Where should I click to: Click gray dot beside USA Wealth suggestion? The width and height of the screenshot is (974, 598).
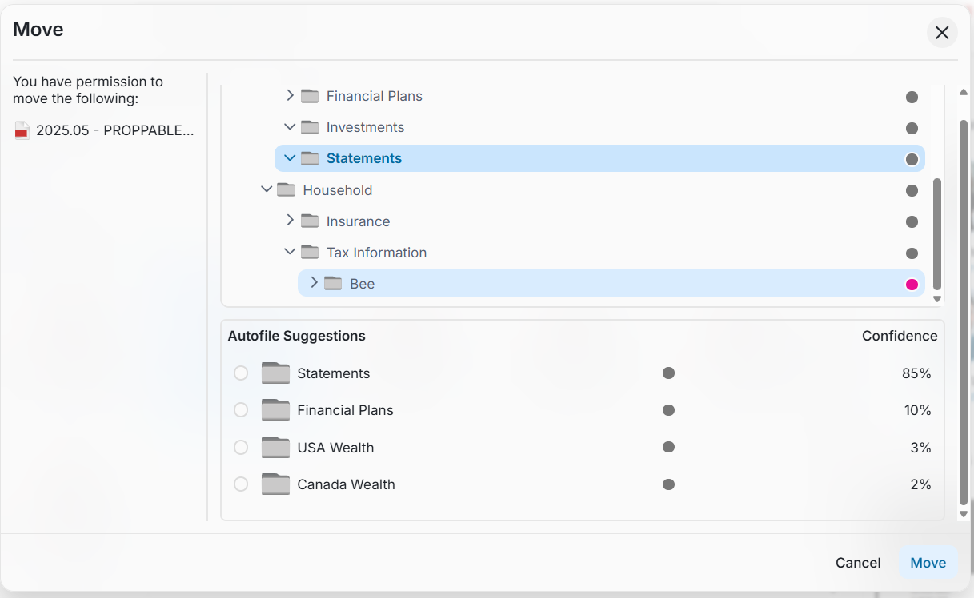(x=669, y=448)
